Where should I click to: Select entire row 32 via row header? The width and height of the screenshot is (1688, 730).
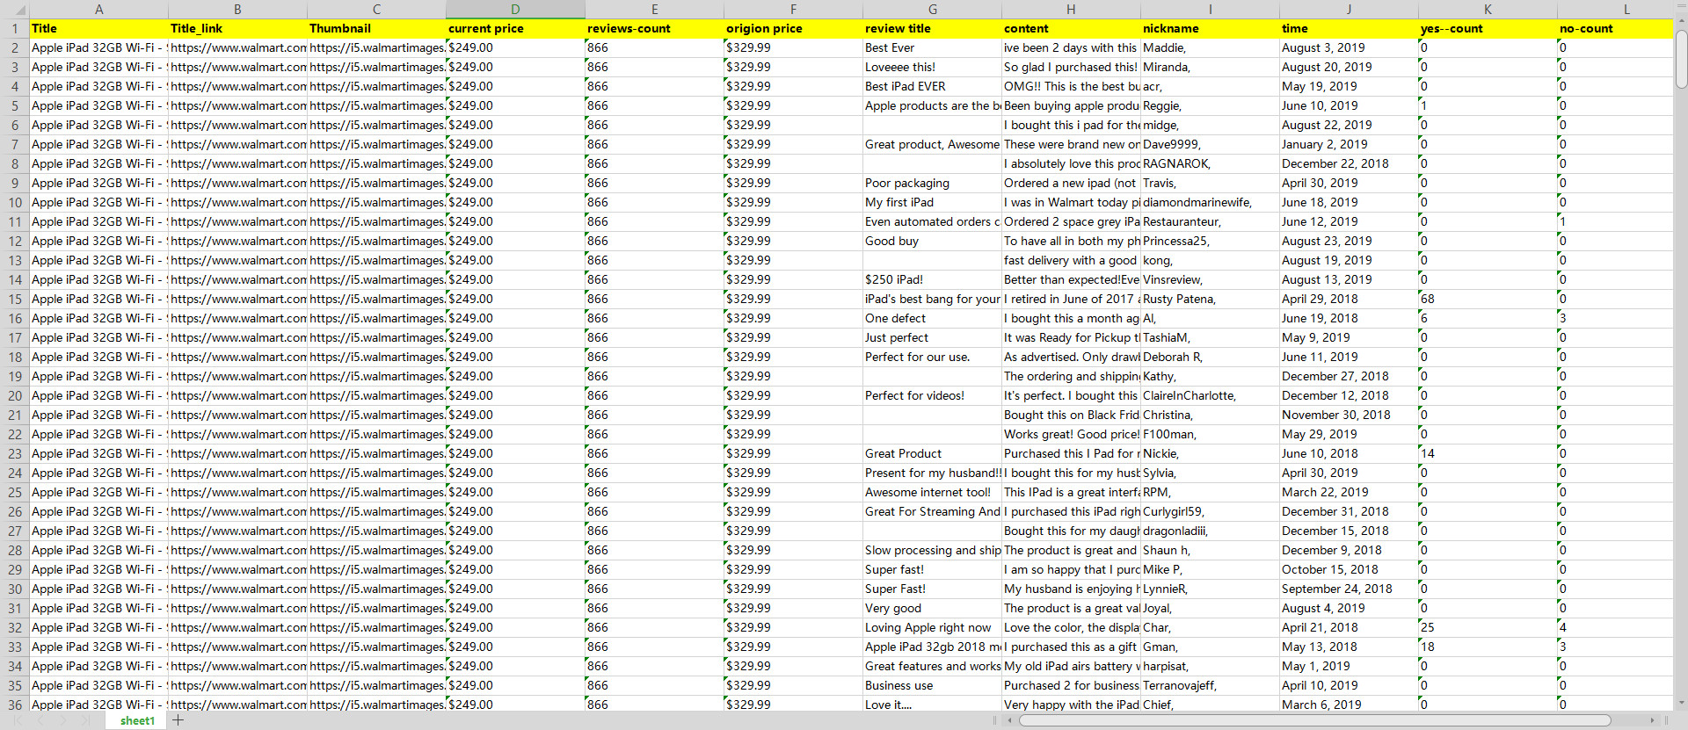[x=15, y=628]
